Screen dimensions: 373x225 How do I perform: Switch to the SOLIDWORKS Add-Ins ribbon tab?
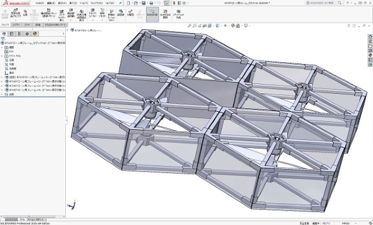point(56,25)
